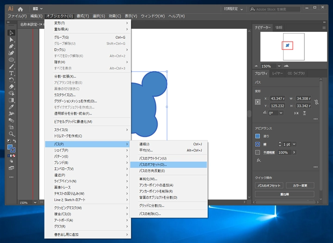333x243 pixels.
Task: Click the Navigator preview thumbnail
Action: 294,47
